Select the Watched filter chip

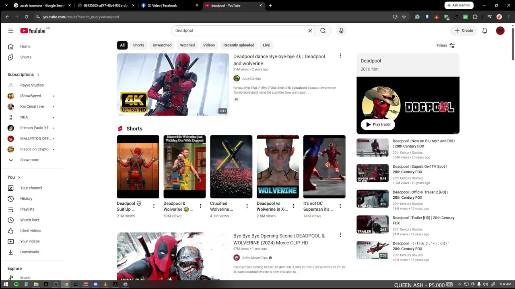tap(187, 45)
